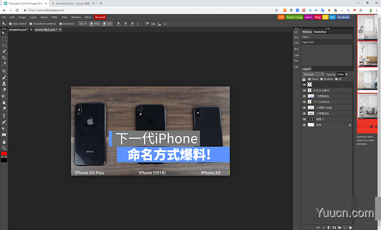The image size is (381, 230).
Task: Hide the 圖層 2 layer
Action: (x=304, y=119)
